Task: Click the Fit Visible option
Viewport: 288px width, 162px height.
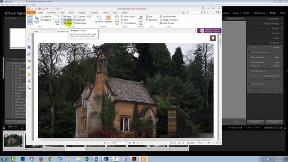Action: pos(67,23)
